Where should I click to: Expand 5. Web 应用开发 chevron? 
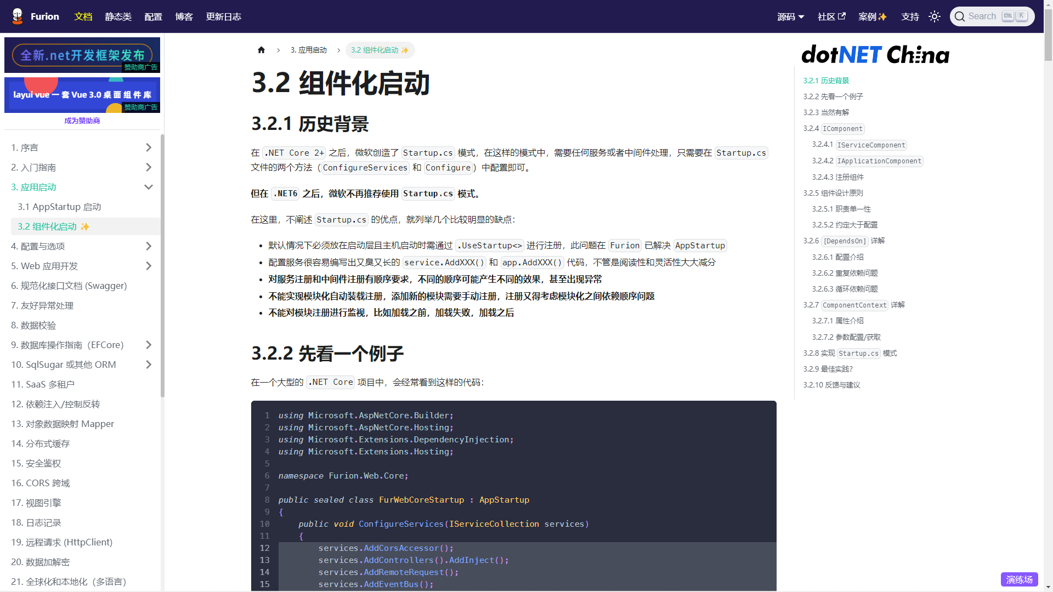(149, 266)
